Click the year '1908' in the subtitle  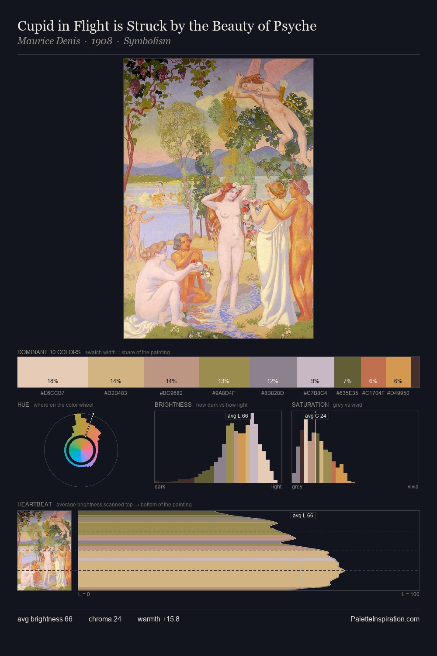(101, 41)
